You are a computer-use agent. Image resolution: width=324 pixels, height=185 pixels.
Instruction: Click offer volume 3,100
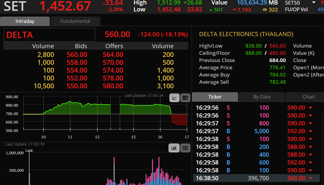point(165,86)
